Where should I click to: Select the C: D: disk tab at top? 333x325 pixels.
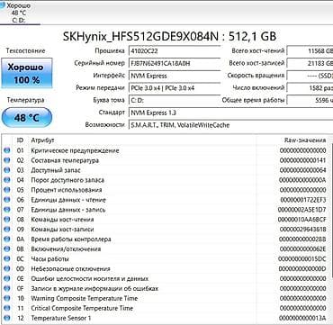tap(19, 13)
